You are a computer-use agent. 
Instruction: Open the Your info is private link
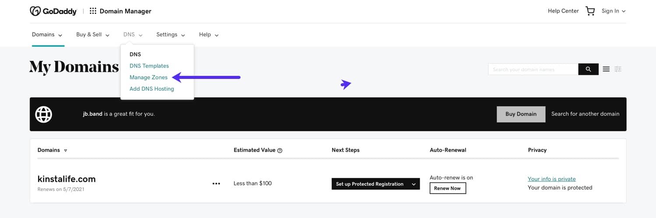tap(551, 179)
